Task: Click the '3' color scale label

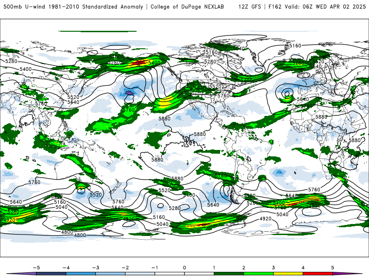Action: click(x=273, y=268)
